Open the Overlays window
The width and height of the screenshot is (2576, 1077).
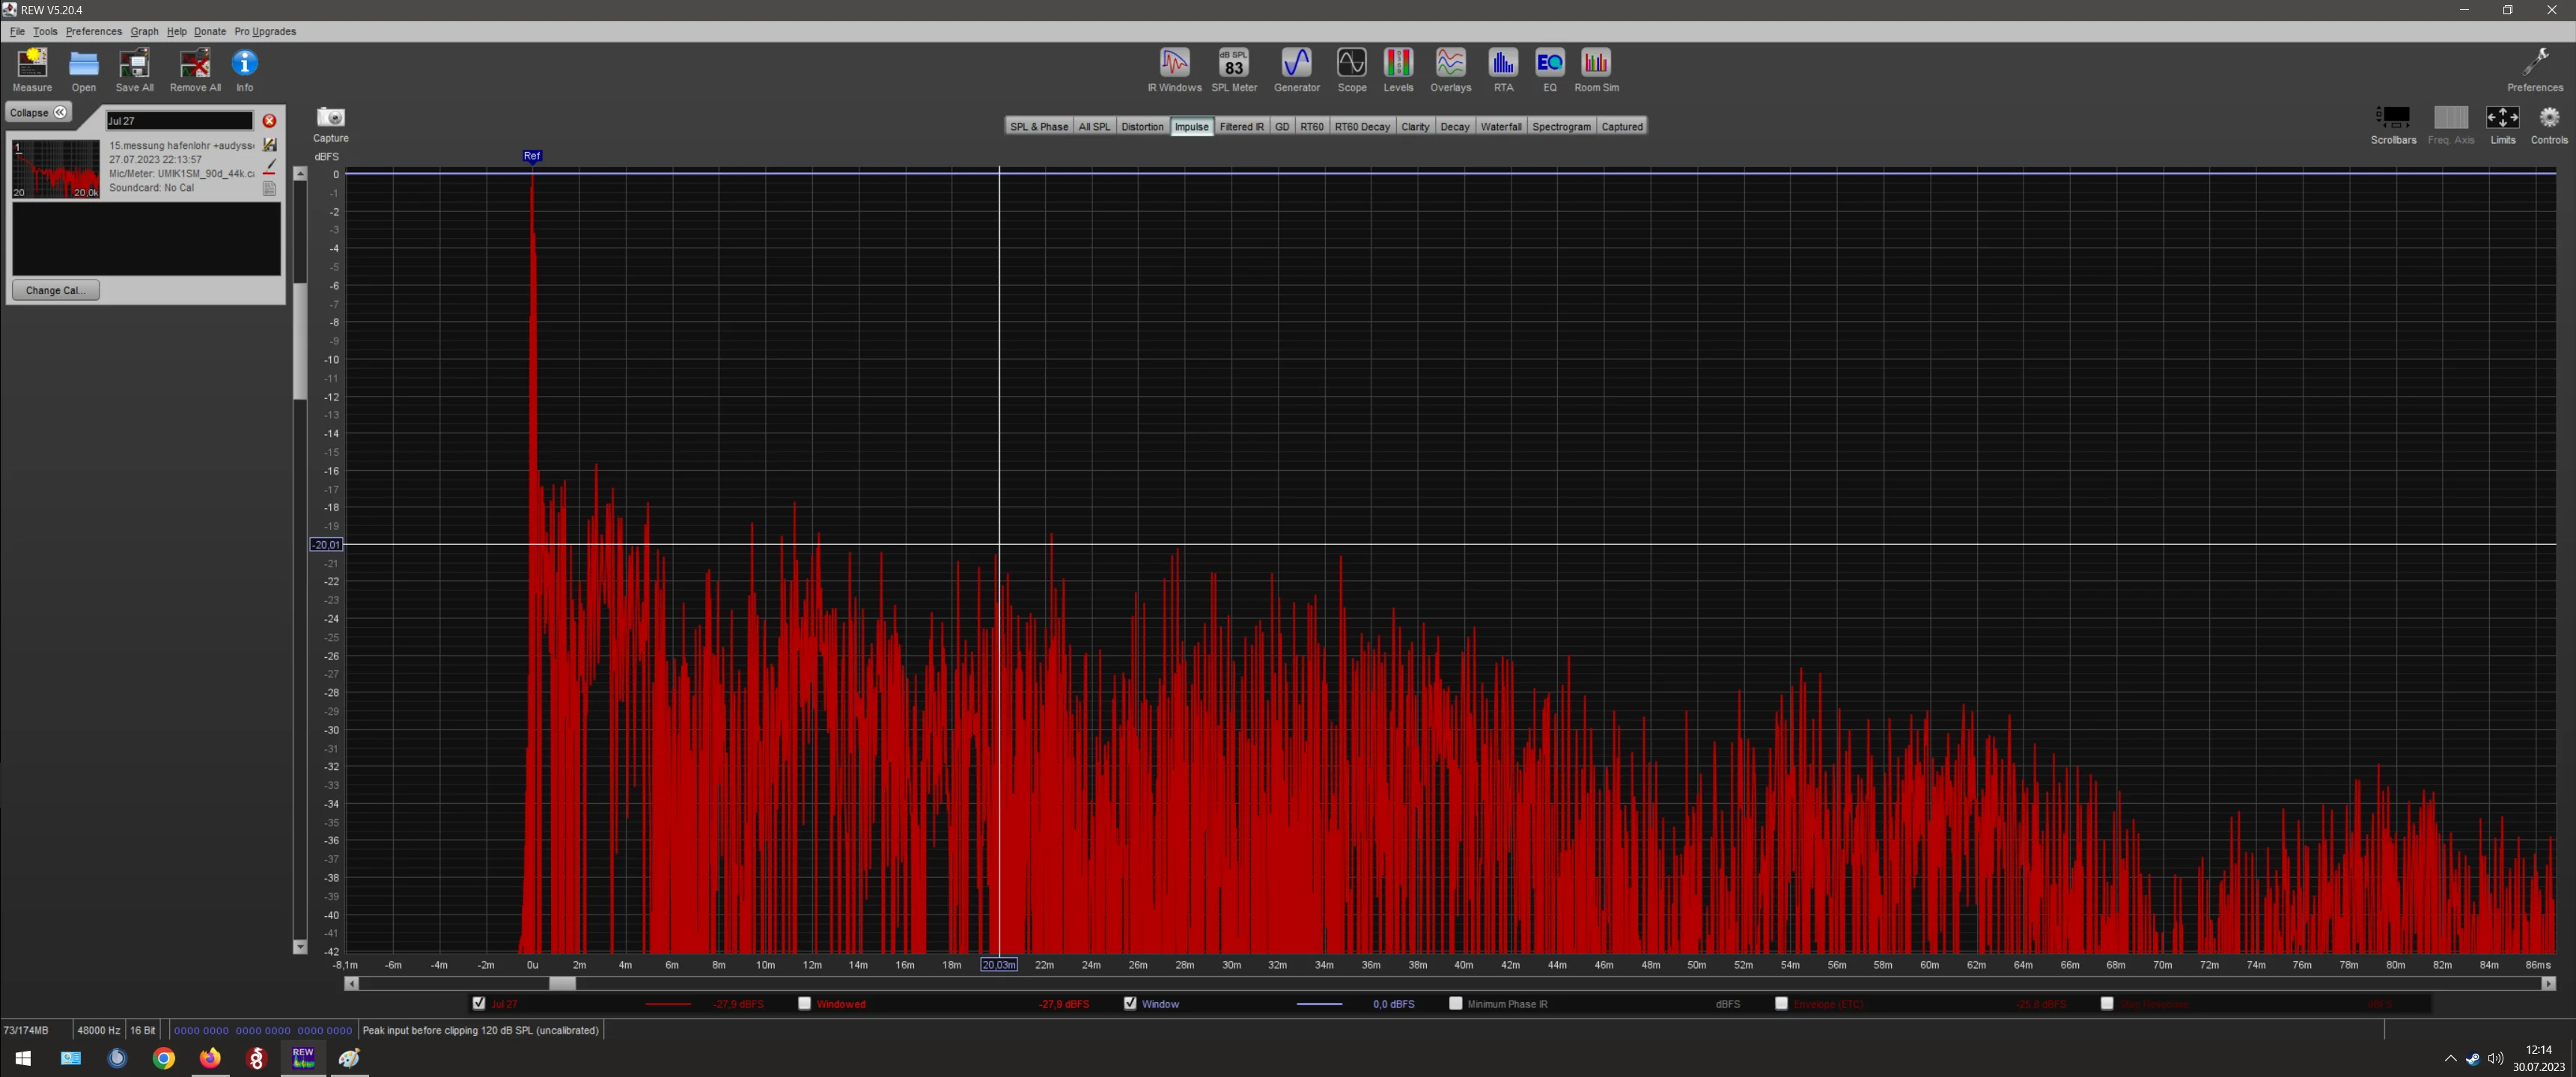pos(1450,70)
